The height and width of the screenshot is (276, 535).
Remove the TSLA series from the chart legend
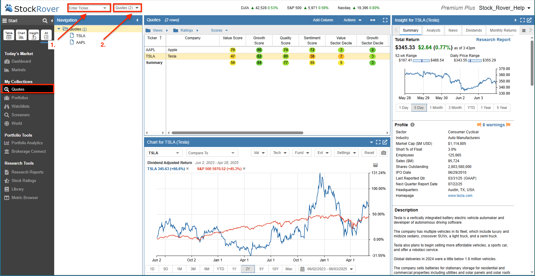(x=188, y=169)
